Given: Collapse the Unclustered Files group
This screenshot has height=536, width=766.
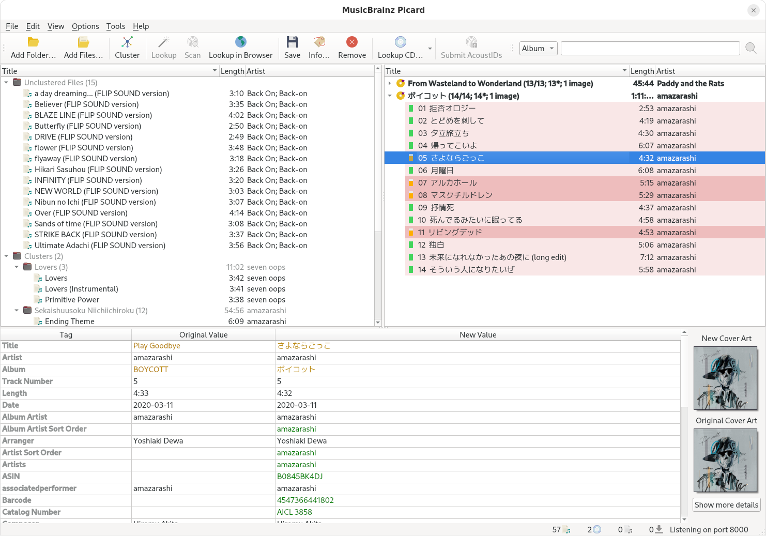Looking at the screenshot, I should [6, 83].
